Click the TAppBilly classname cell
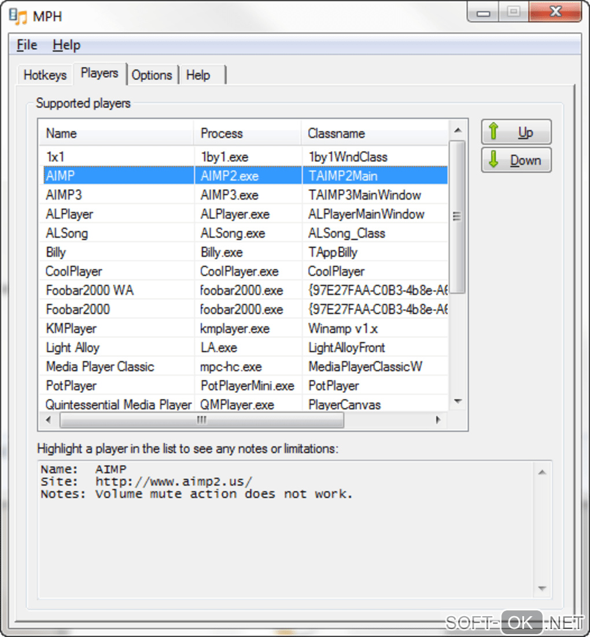The width and height of the screenshot is (590, 637). [375, 252]
